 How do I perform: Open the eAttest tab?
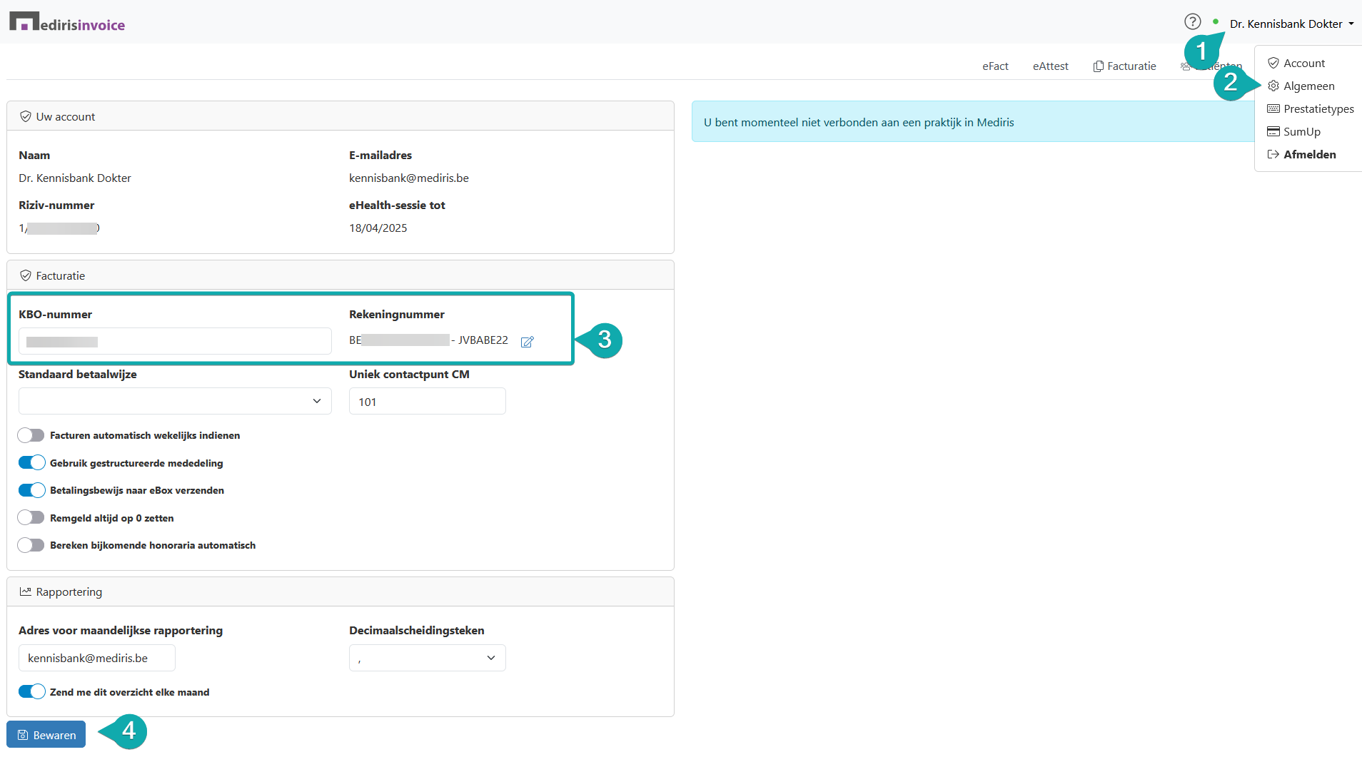tap(1050, 66)
